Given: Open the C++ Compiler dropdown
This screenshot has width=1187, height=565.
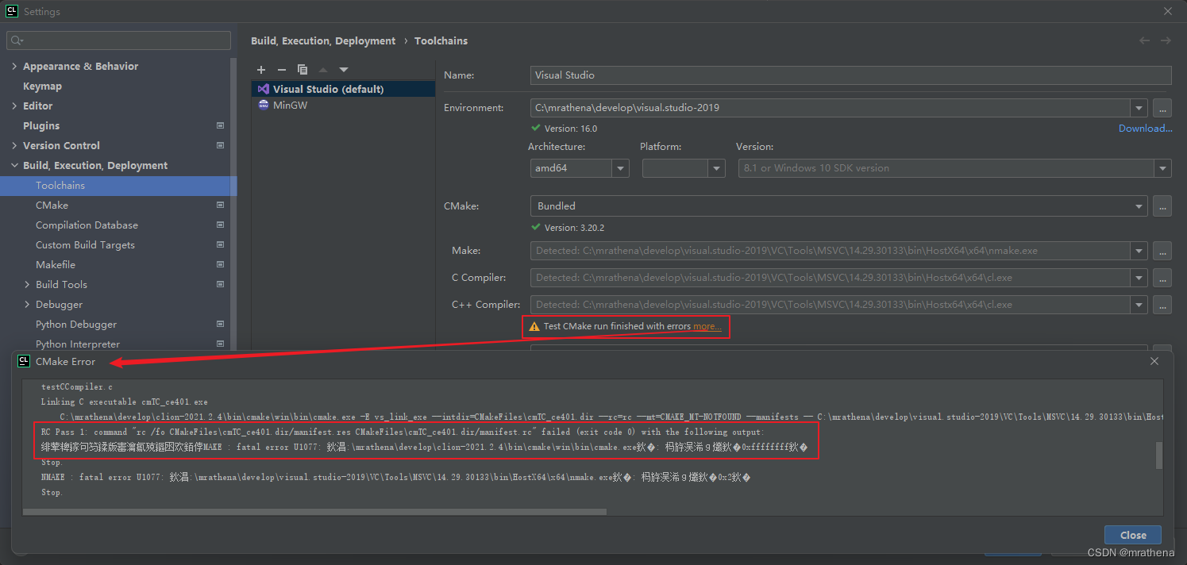Looking at the screenshot, I should pos(1139,305).
